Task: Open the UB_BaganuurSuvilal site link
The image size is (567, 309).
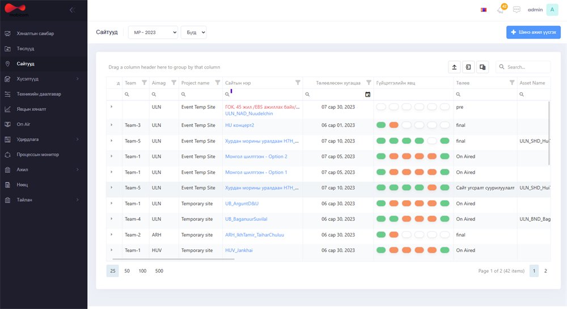Action: pyautogui.click(x=246, y=219)
